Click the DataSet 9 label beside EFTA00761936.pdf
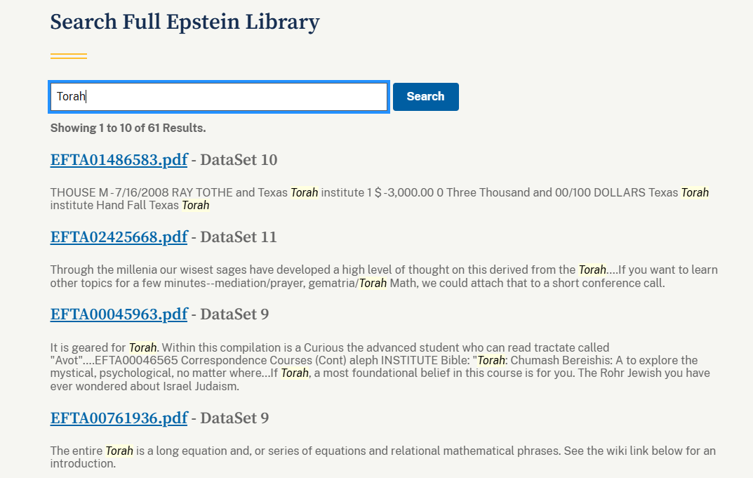 [234, 418]
